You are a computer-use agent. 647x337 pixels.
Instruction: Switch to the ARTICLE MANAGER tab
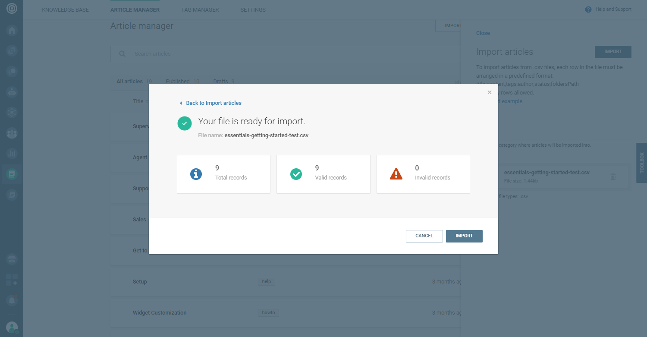(x=135, y=10)
